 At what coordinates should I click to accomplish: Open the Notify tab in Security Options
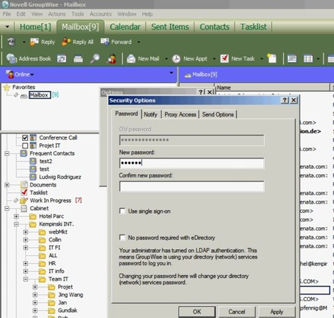point(150,114)
